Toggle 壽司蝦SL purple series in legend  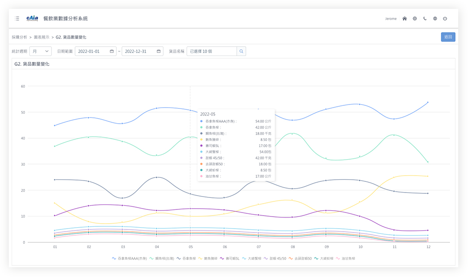[229, 258]
